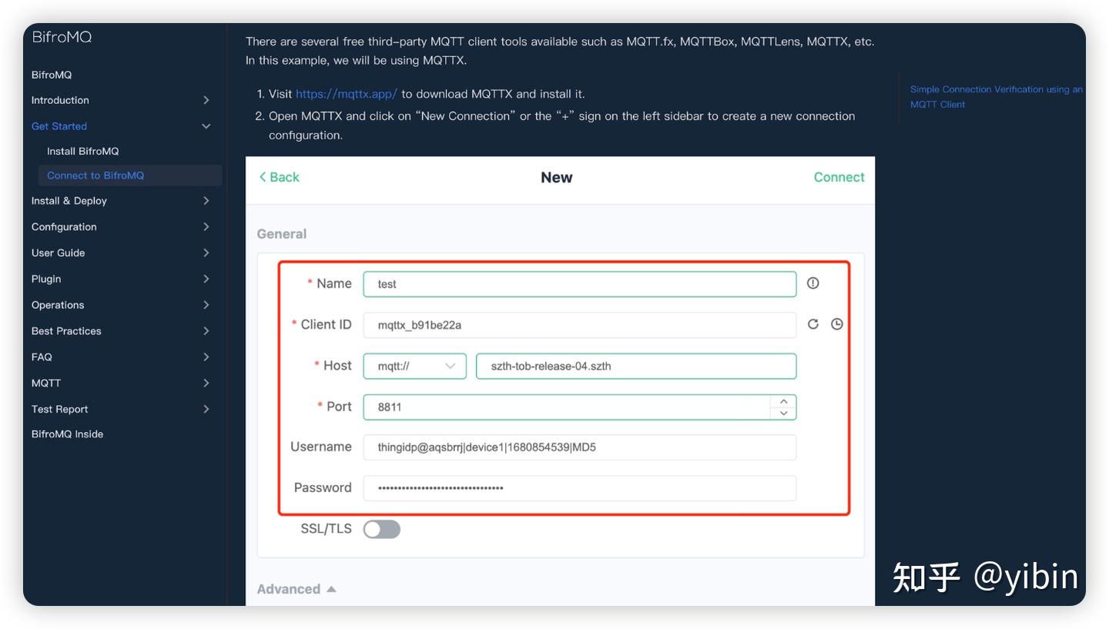Open BifroMQ Inside from the sidebar
The height and width of the screenshot is (629, 1109).
(68, 433)
